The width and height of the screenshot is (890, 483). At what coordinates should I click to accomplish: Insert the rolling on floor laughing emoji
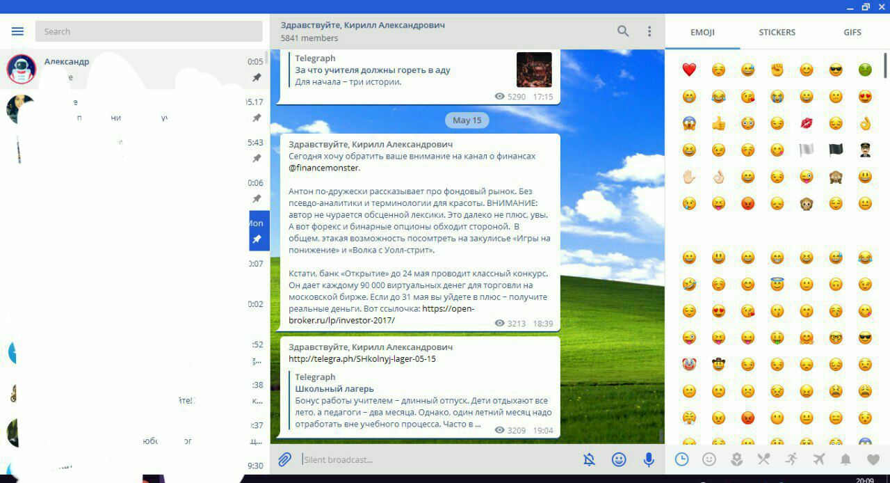tap(689, 284)
